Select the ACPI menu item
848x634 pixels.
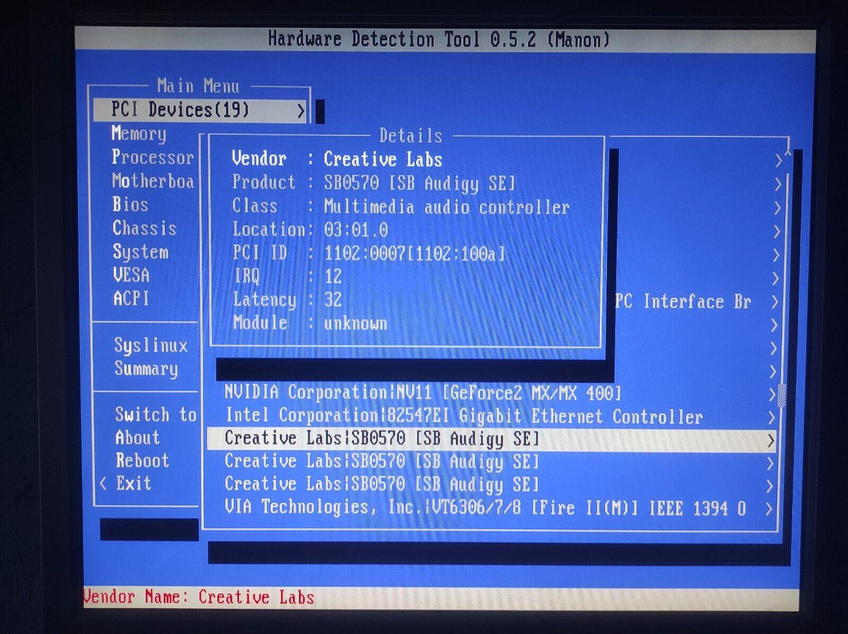tap(131, 299)
